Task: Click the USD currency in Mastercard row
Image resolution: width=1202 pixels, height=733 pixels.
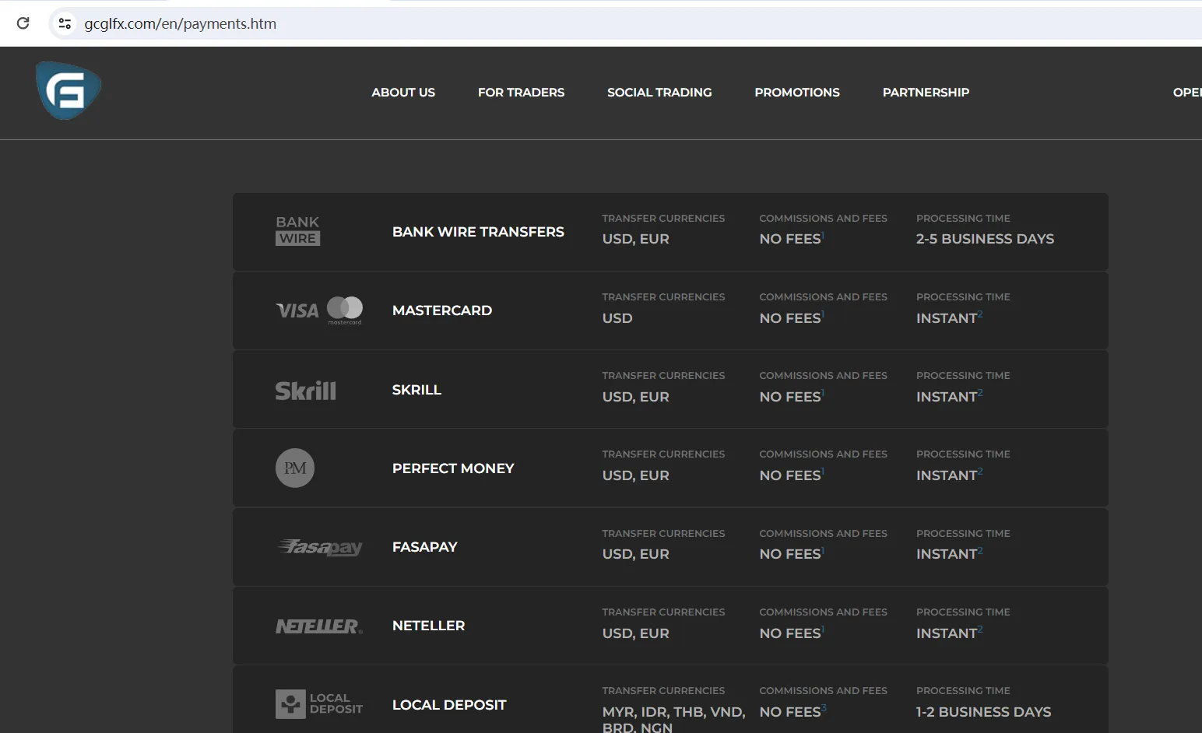Action: pyautogui.click(x=617, y=318)
